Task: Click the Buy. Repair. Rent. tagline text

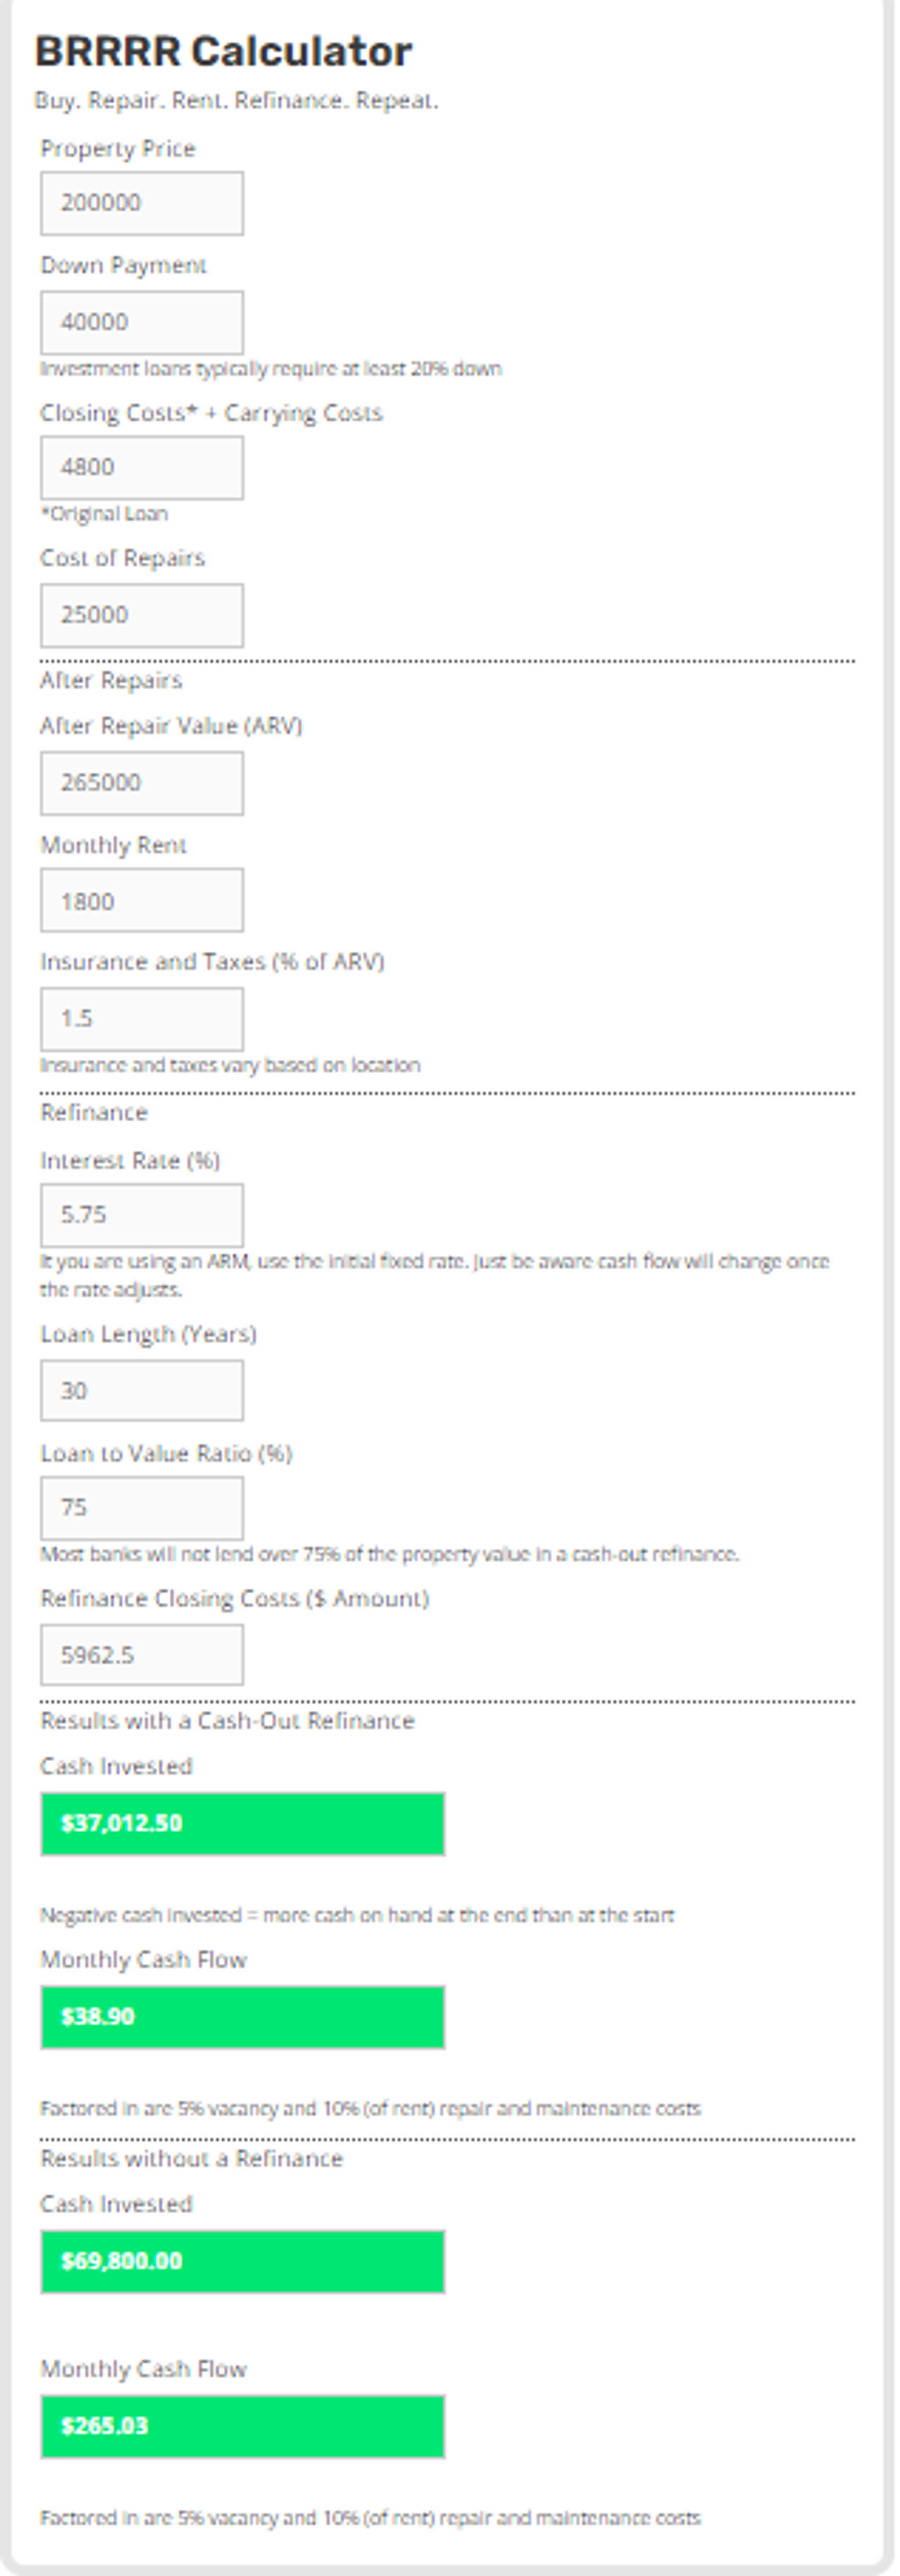Action: click(x=237, y=101)
